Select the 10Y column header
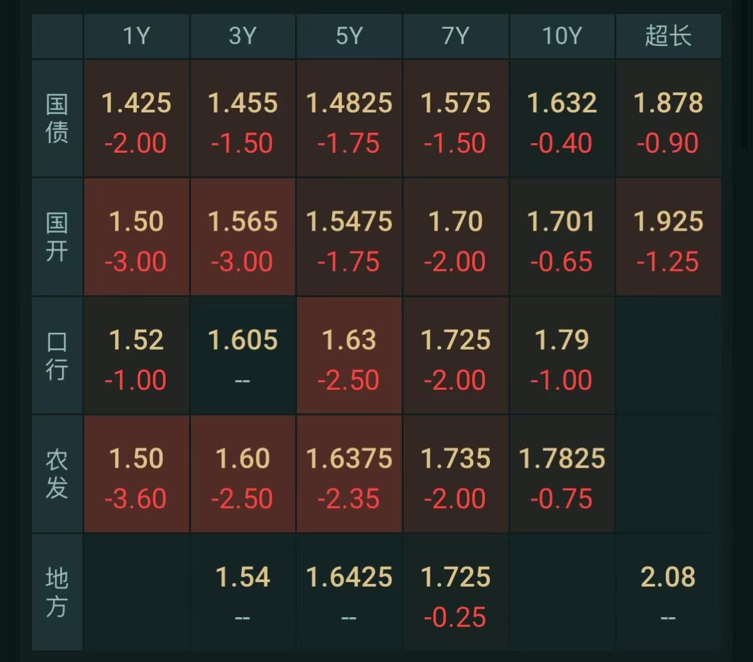This screenshot has width=753, height=662. coord(562,36)
